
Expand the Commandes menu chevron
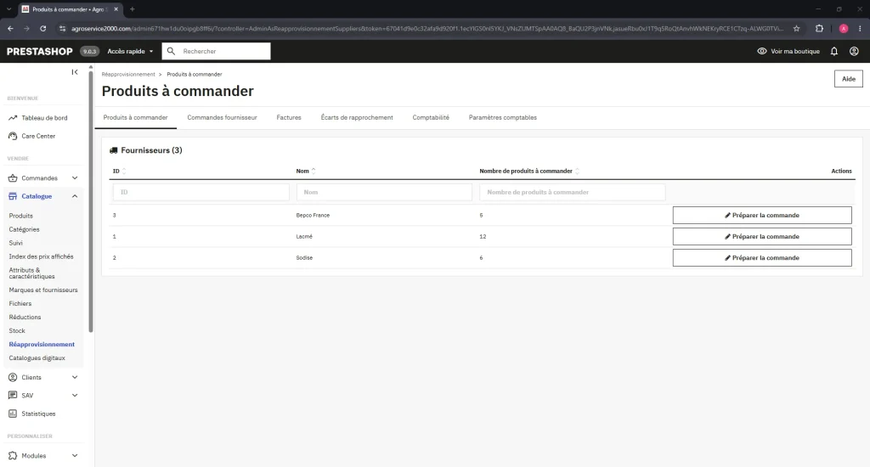tap(75, 178)
